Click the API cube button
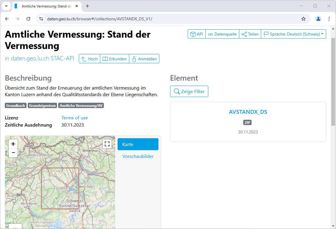The height and width of the screenshot is (229, 336). click(197, 34)
